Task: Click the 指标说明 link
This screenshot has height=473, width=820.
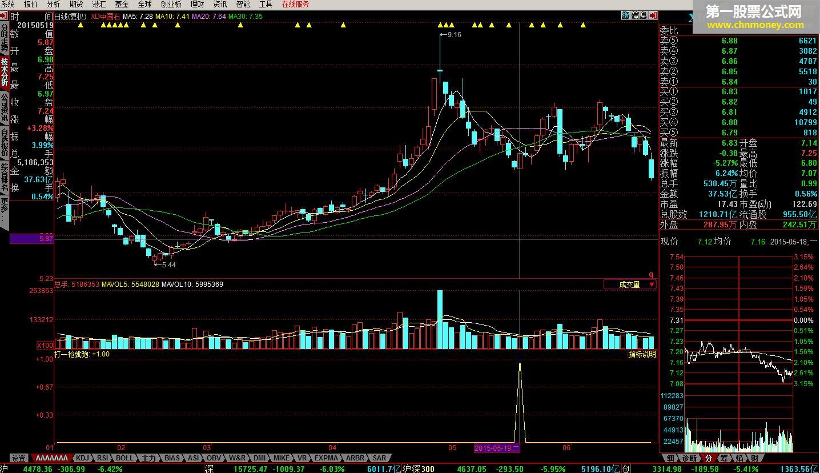Action: tap(642, 354)
